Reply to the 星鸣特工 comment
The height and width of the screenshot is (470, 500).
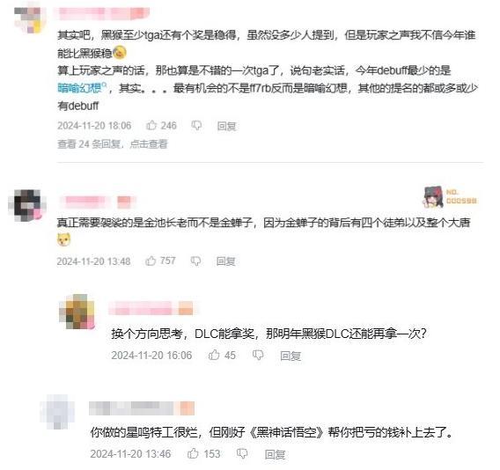275,454
